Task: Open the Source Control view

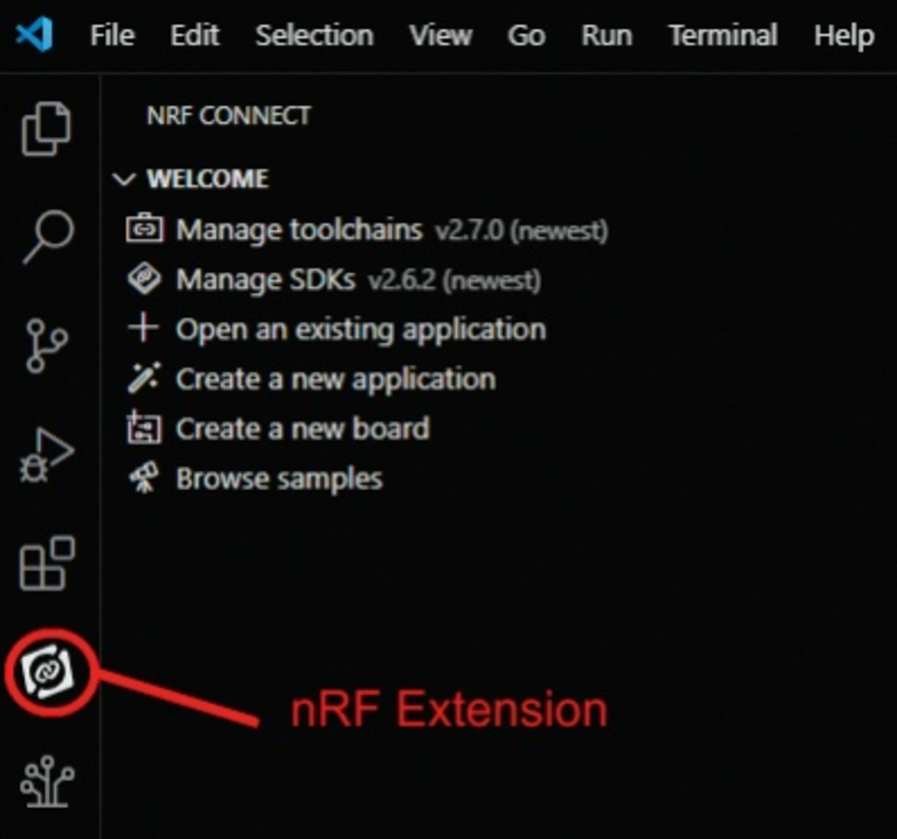Action: 46,345
